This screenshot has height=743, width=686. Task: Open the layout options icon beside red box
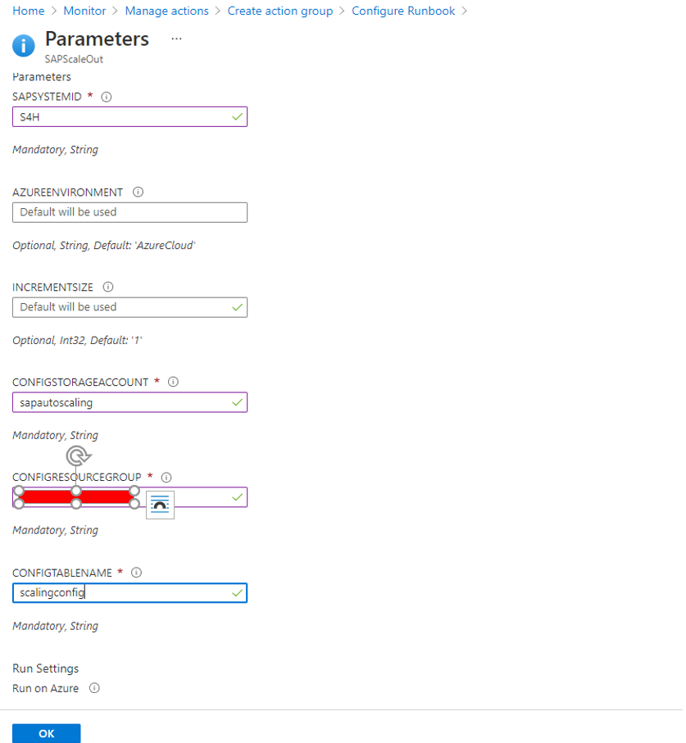click(x=161, y=505)
